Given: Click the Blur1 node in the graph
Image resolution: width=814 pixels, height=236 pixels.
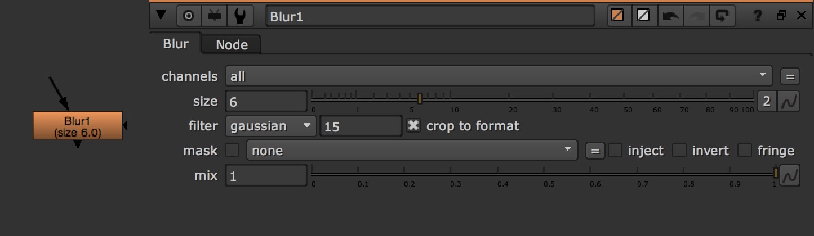Looking at the screenshot, I should [77, 126].
